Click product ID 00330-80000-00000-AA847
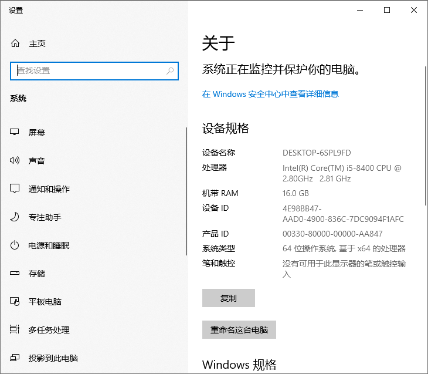The width and height of the screenshot is (428, 374). (x=332, y=234)
